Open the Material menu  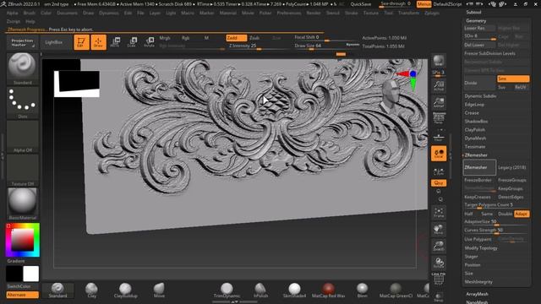tap(228, 14)
